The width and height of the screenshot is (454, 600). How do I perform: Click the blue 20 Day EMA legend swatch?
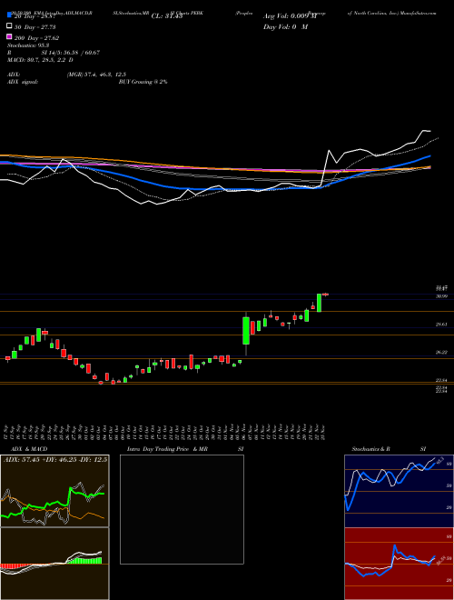coord(10,15)
